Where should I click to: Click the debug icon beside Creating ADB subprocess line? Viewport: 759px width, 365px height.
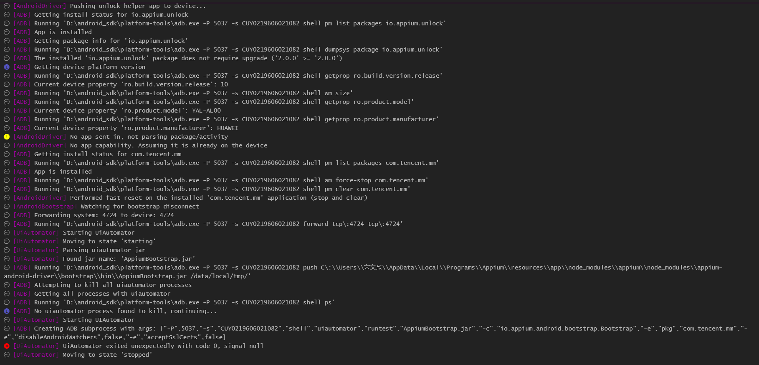click(7, 329)
